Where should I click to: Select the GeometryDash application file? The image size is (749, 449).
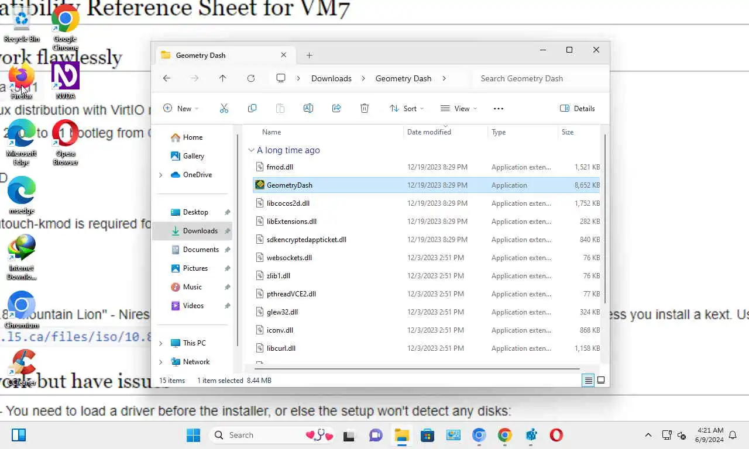(427, 185)
